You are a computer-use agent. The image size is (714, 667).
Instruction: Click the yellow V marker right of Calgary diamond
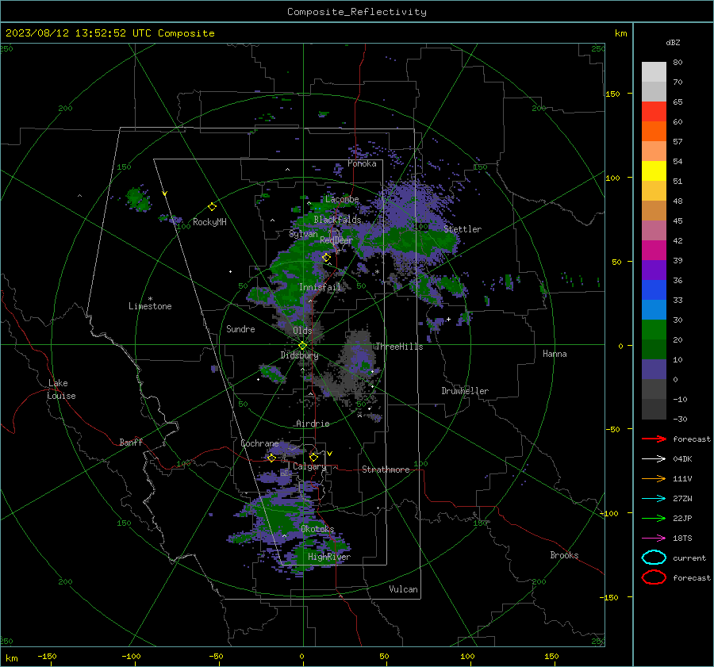pos(329,454)
